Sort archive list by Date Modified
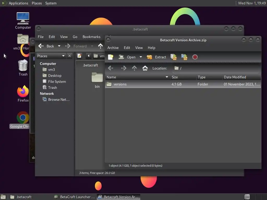Viewport: 267px width, 200px height. click(242, 77)
